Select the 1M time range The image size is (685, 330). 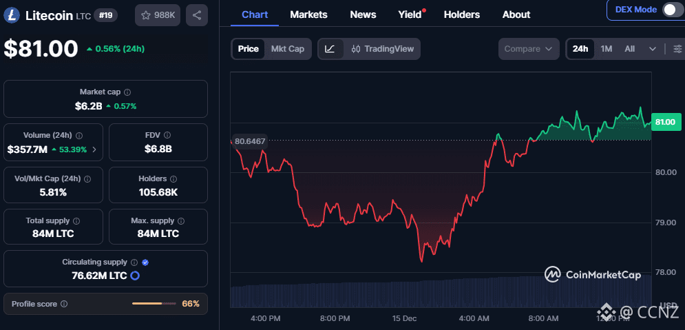[x=606, y=49]
